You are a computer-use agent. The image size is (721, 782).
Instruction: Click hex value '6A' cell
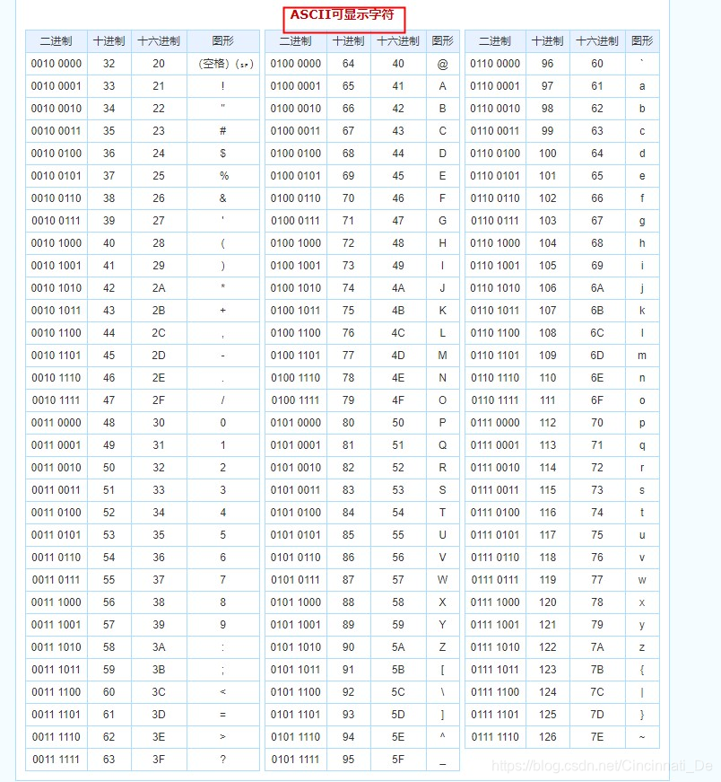597,288
